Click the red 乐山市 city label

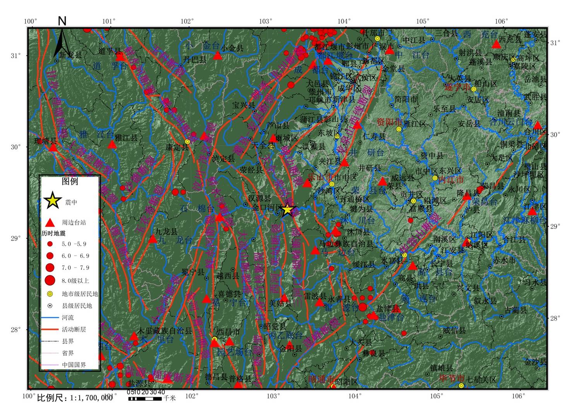point(320,177)
